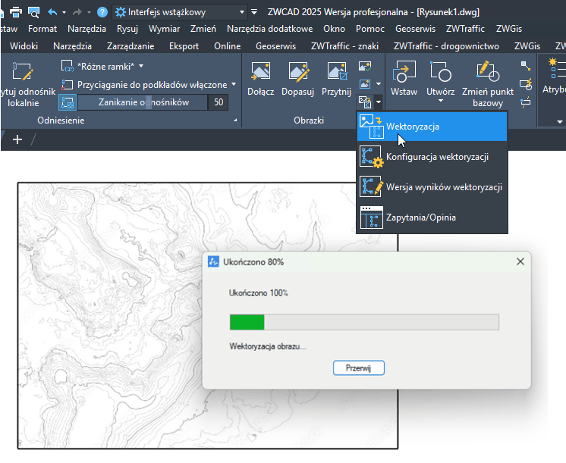
Task: Open the Narzędzia dodatkowe menu
Action: tap(269, 29)
